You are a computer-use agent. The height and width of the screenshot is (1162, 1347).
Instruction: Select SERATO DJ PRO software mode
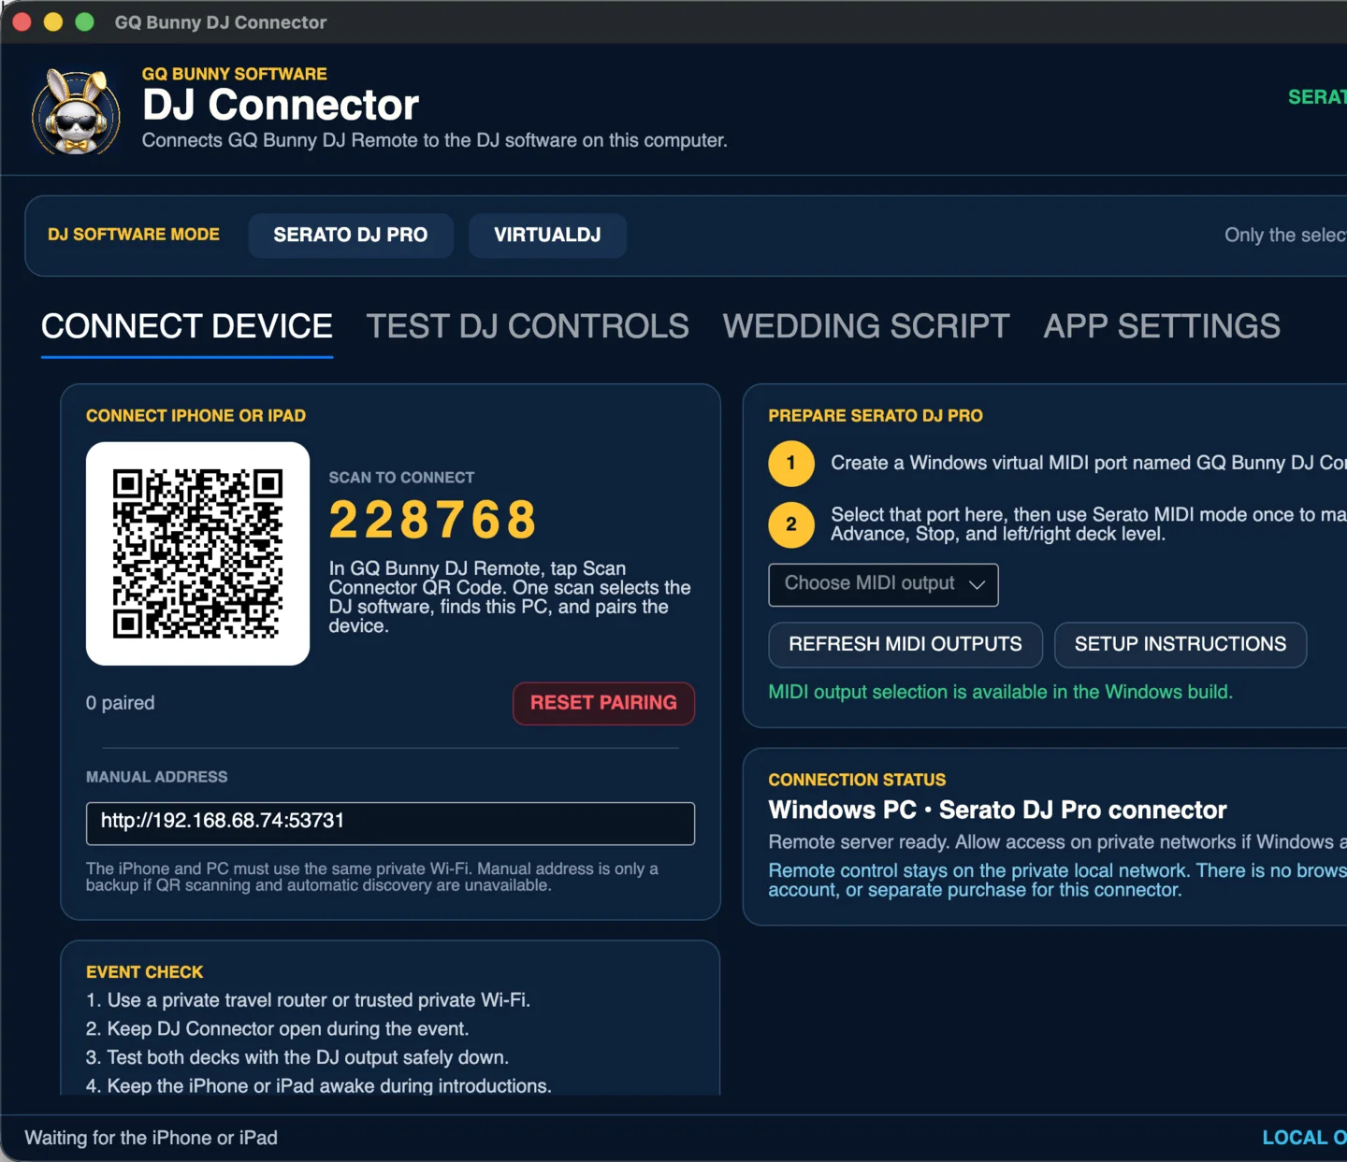tap(351, 235)
